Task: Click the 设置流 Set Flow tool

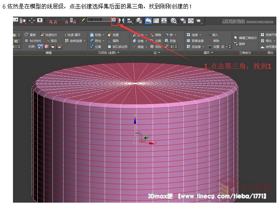Action: pyautogui.click(x=216, y=47)
